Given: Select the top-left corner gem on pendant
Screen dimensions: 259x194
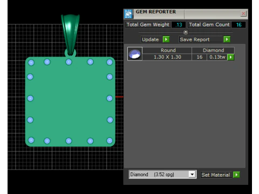Looking at the screenshot, I should 31,63.
